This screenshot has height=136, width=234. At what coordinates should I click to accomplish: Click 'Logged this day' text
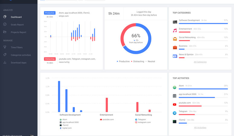point(144,12)
